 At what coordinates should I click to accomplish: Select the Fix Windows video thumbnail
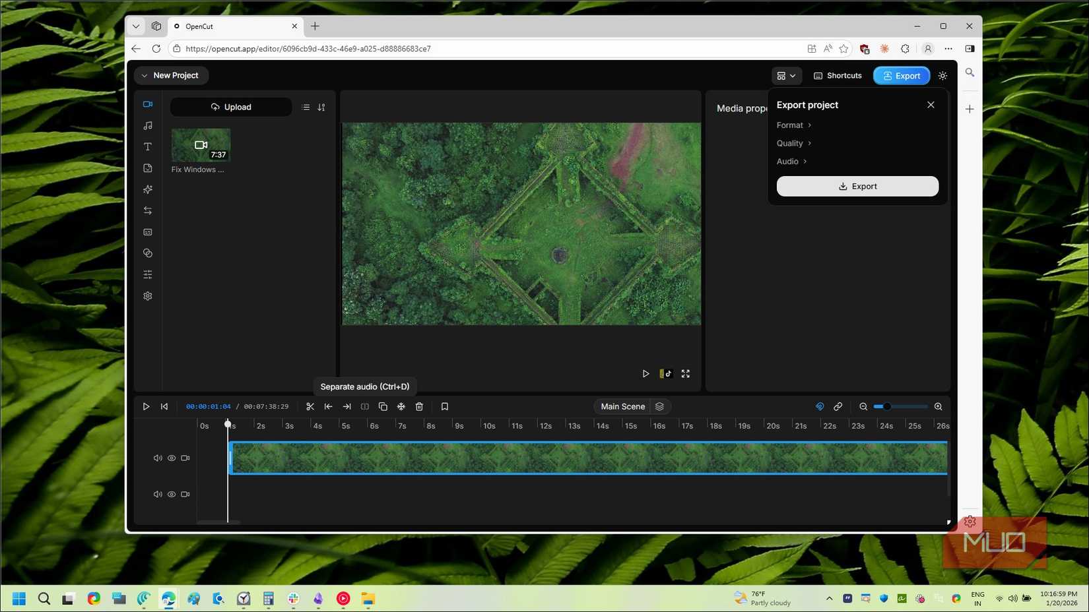click(201, 145)
